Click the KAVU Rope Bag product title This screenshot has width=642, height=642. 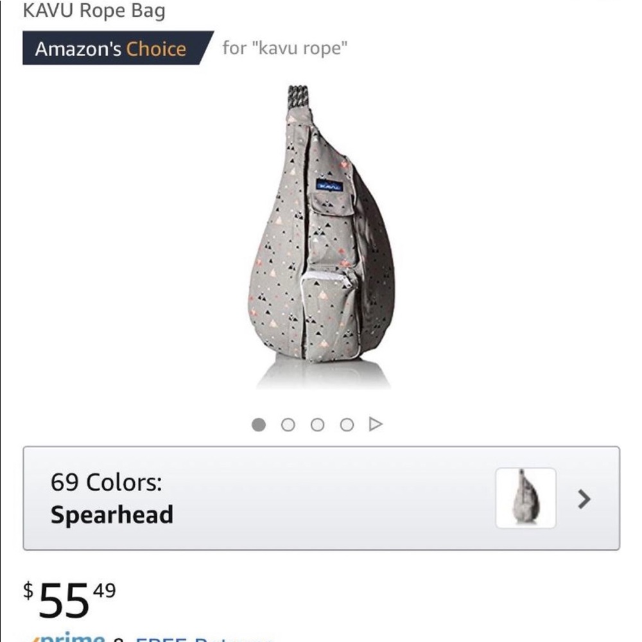94,10
